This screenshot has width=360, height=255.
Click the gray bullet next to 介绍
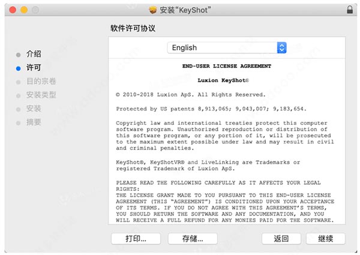click(x=19, y=55)
